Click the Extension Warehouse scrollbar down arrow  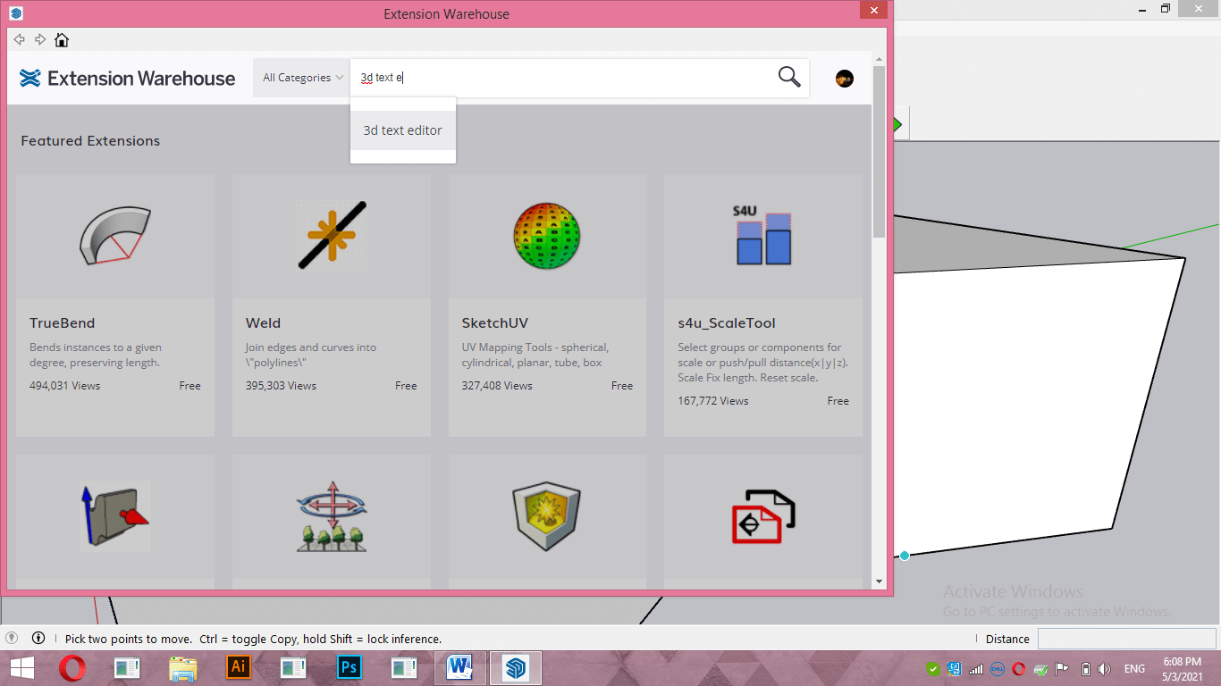tap(879, 581)
